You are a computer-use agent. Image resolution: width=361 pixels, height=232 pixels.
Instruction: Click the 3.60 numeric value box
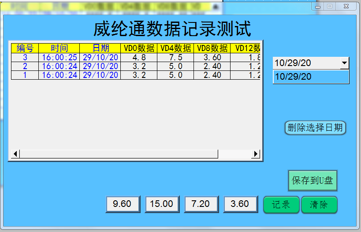(240, 204)
